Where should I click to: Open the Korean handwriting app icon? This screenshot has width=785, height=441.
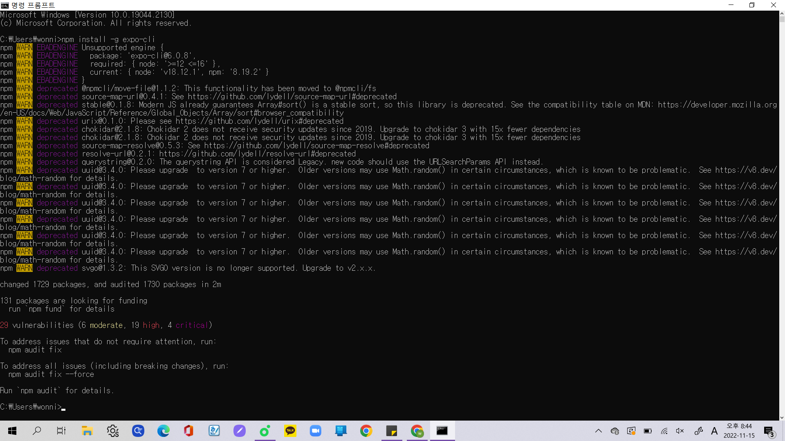tap(214, 431)
